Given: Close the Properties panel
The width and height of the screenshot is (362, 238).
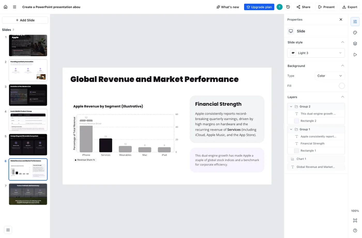Looking at the screenshot, I should pyautogui.click(x=341, y=20).
